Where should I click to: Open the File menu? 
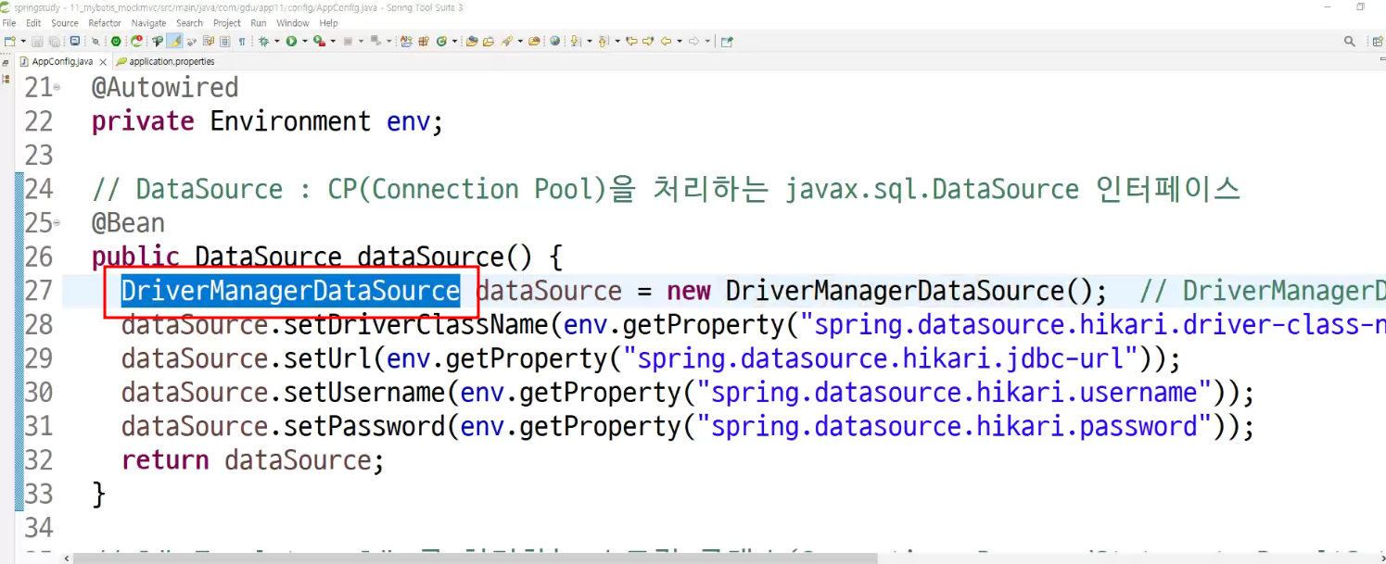9,23
